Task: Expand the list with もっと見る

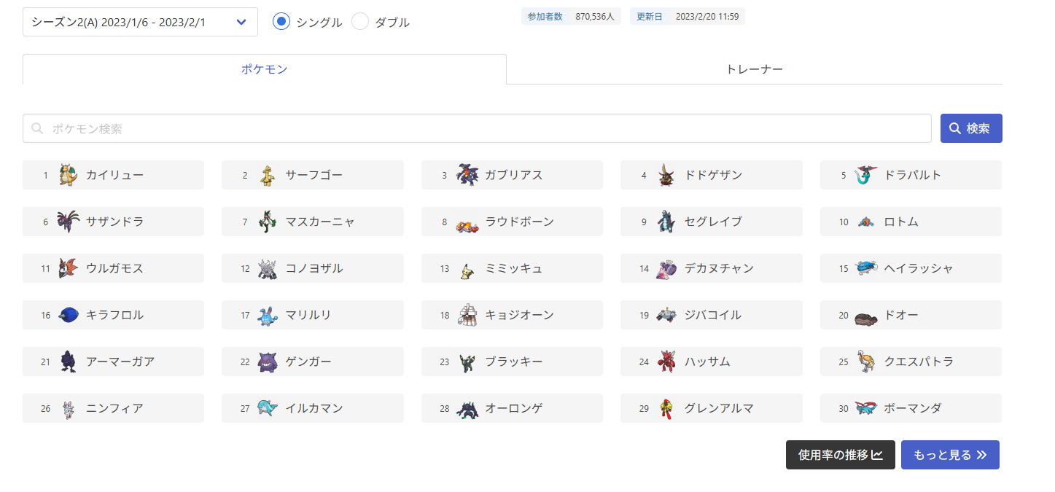Action: point(950,455)
